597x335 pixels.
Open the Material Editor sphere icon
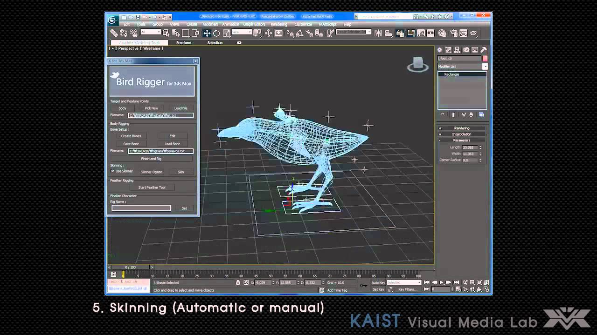click(x=442, y=33)
